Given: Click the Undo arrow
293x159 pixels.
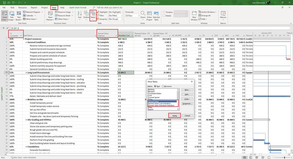Looking at the screenshot, I should [x=13, y=2].
